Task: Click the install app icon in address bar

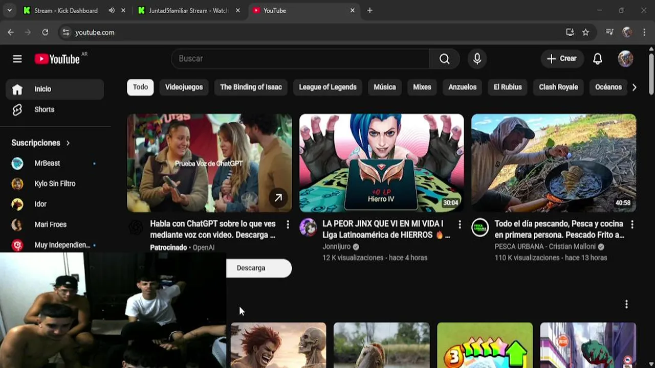Action: point(570,32)
